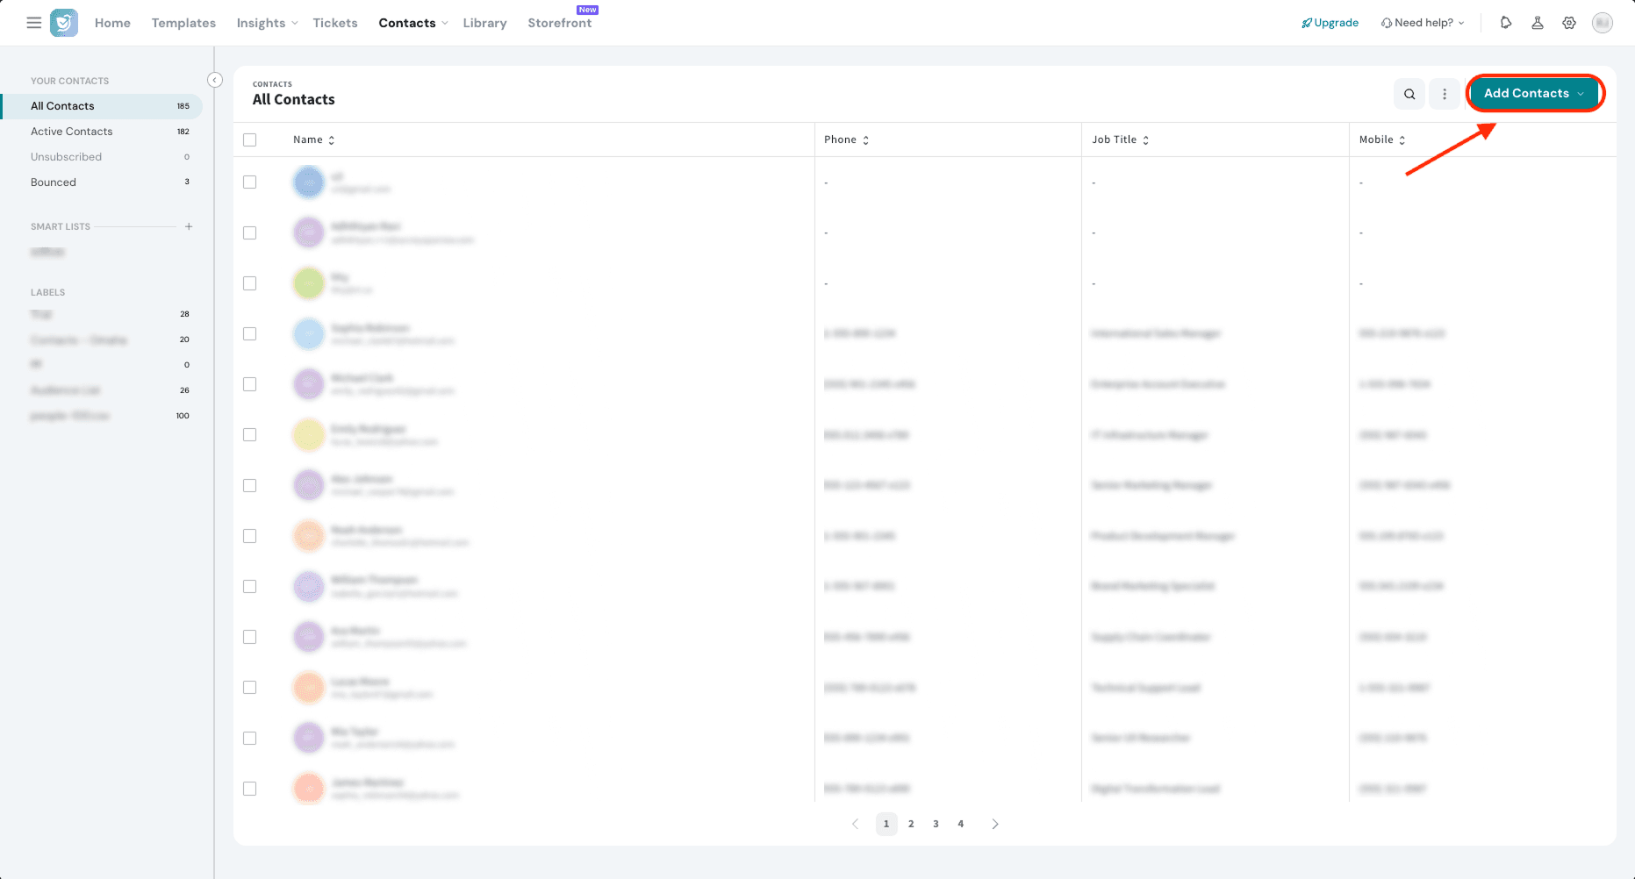Tick the select-all checkbox in header
The height and width of the screenshot is (879, 1635).
pyautogui.click(x=250, y=140)
